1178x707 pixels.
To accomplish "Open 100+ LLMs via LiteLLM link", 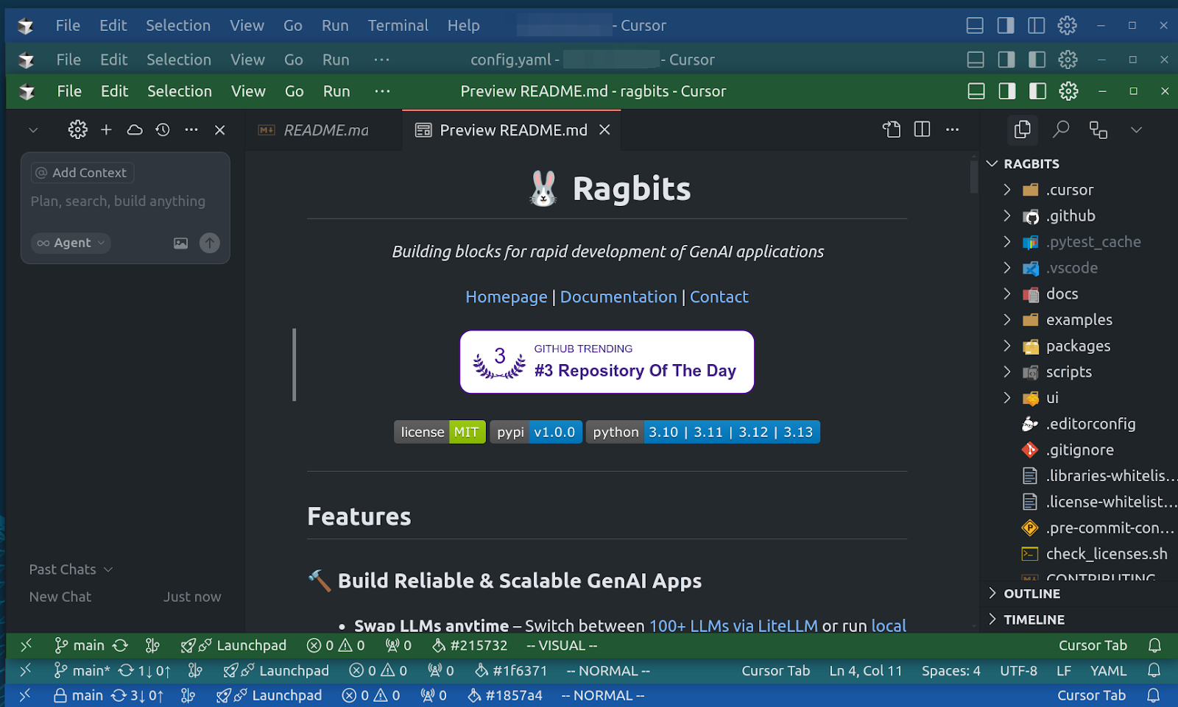I will (x=733, y=625).
